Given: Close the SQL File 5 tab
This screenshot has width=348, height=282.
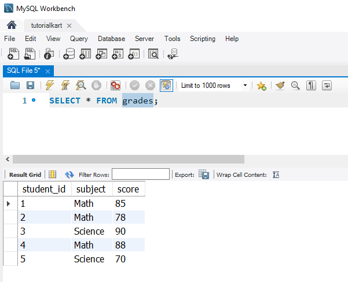Looking at the screenshot, I should pyautogui.click(x=47, y=71).
